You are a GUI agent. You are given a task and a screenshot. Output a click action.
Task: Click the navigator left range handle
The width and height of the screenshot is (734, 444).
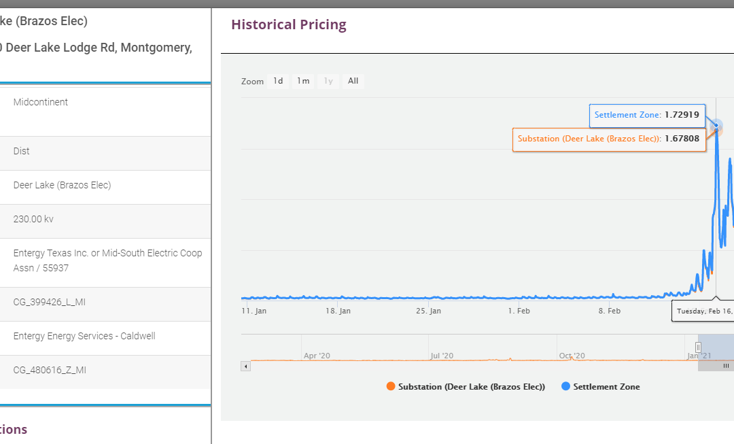coord(698,347)
